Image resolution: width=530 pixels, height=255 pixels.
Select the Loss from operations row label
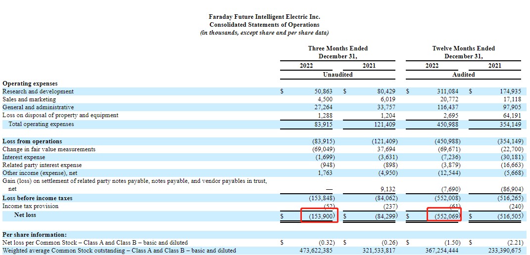[32, 141]
